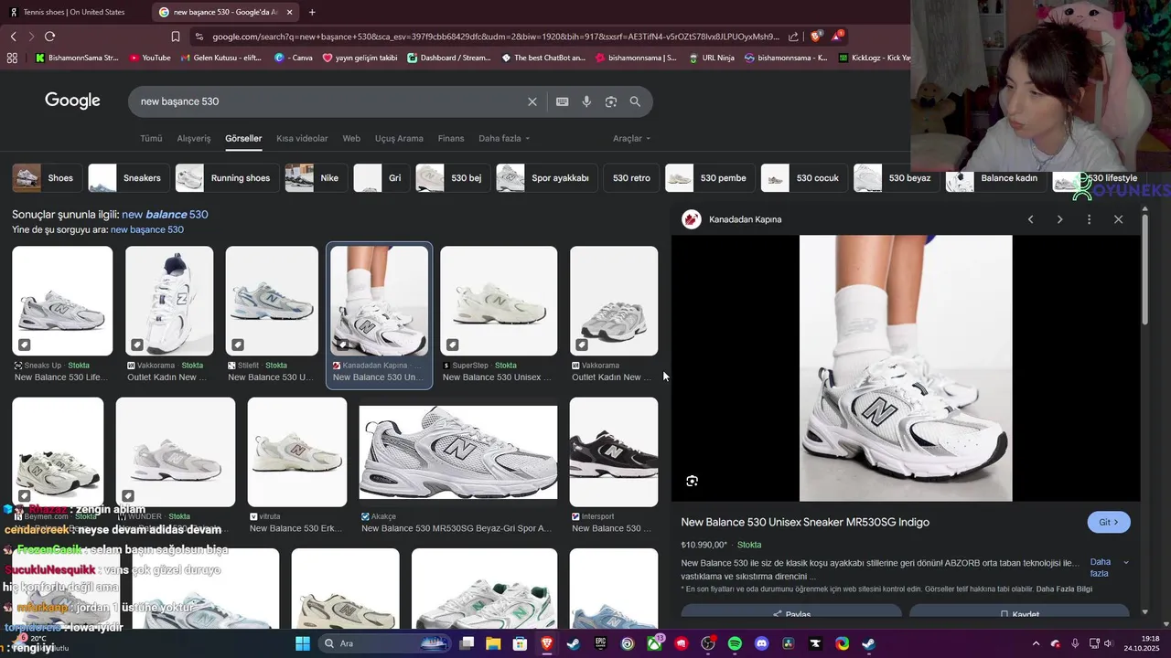Open the Uçuş Arama tab
Viewport: 1171px width, 658px height.
coord(399,139)
